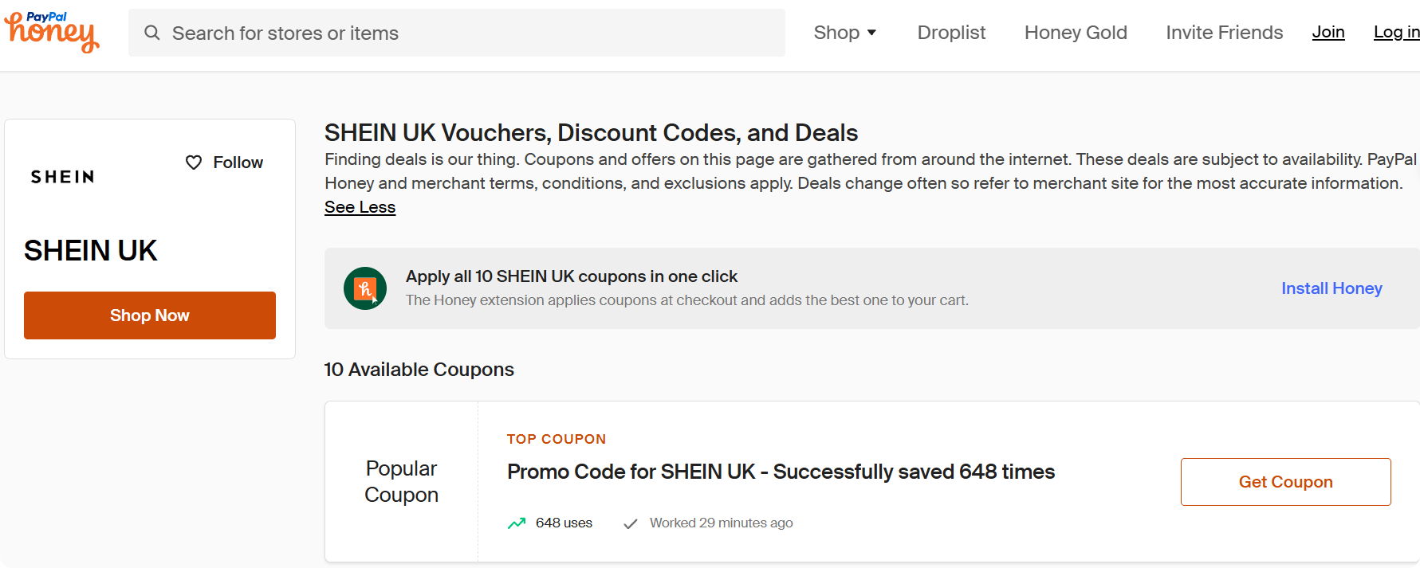The width and height of the screenshot is (1420, 568).
Task: Go to Honey Gold page
Action: (1076, 33)
